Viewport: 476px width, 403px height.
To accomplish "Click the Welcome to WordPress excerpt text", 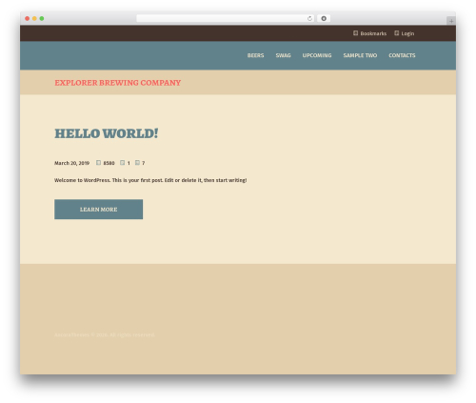I will (150, 180).
